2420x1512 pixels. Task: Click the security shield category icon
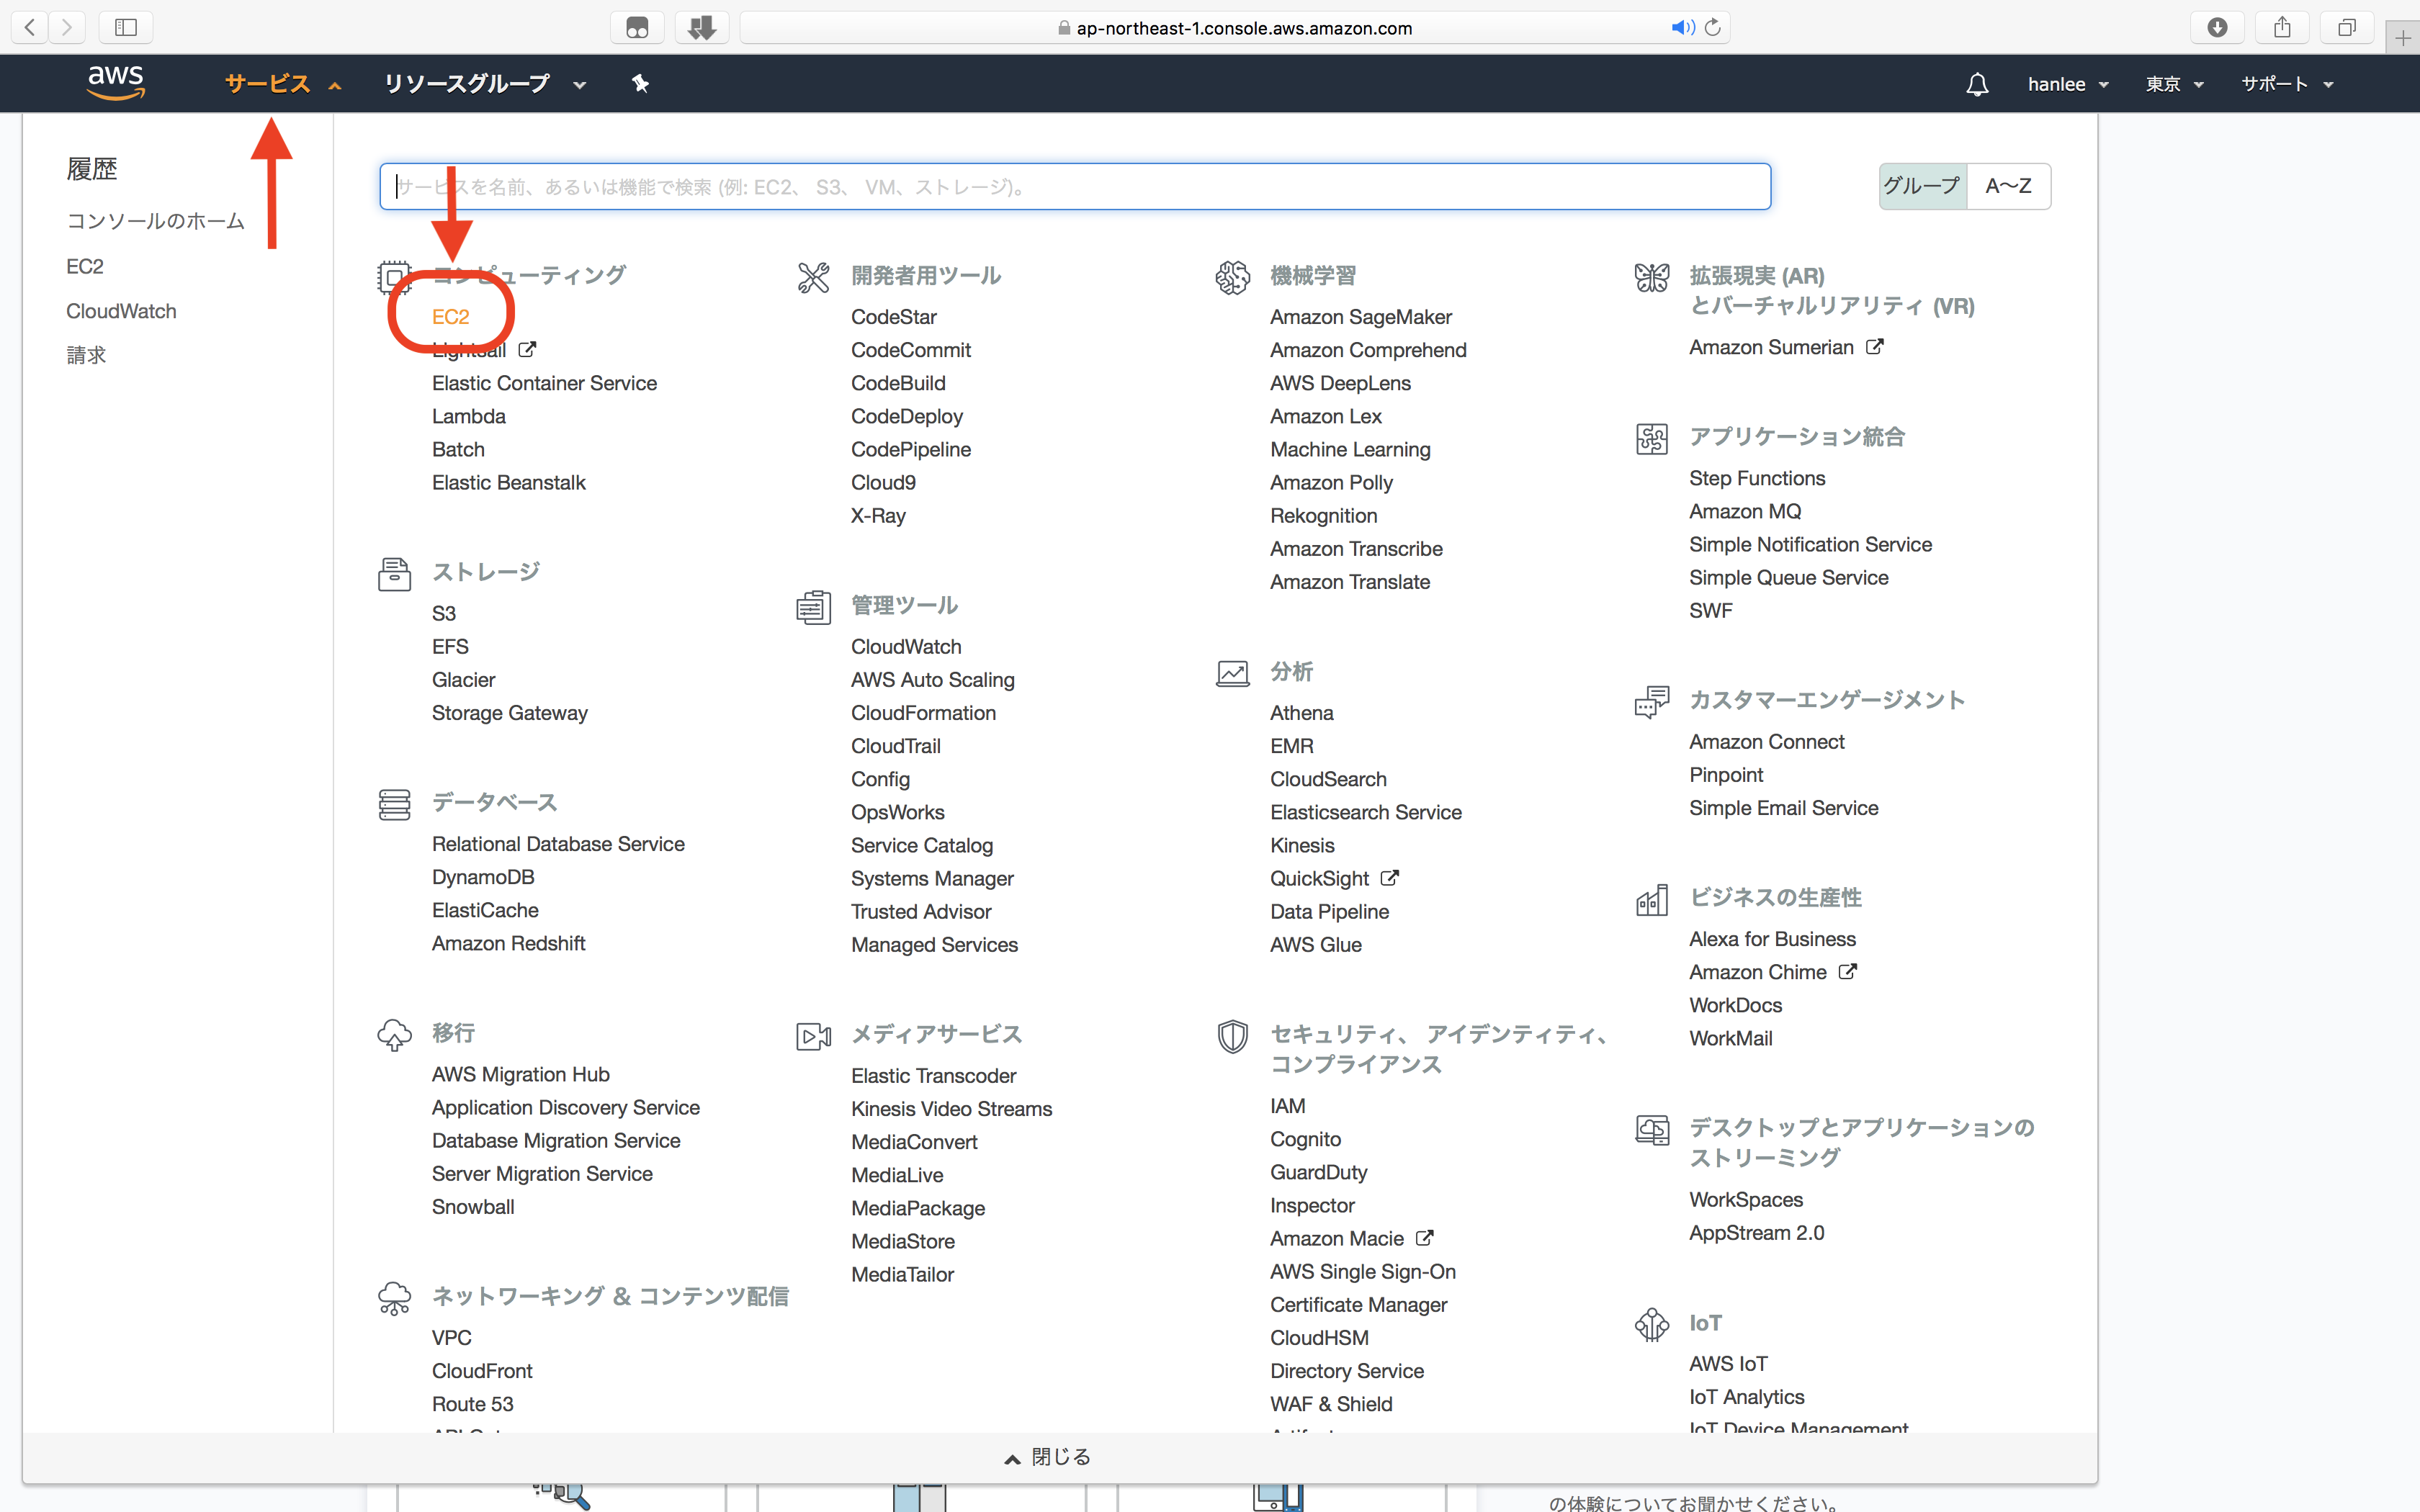point(1232,1036)
